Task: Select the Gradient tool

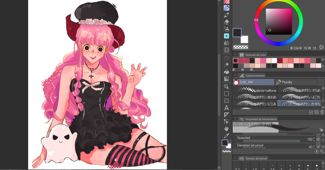Action: point(227,79)
